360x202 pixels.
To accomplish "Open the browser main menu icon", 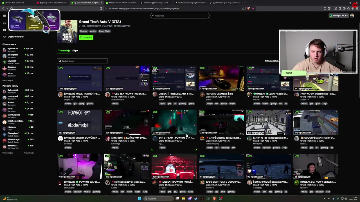I will [357, 8].
